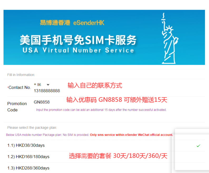Open the +86 country code dropdown

42,85
